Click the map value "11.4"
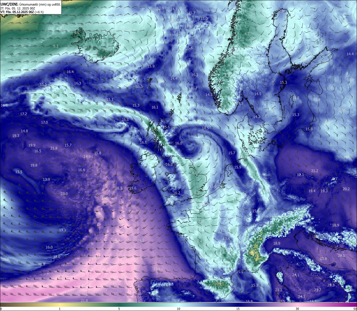Screen dimensions: 357x311 (317, 99)
